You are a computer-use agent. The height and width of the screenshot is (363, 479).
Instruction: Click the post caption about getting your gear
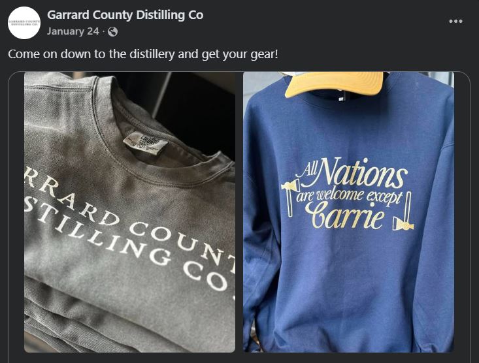tap(143, 54)
